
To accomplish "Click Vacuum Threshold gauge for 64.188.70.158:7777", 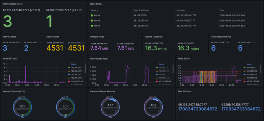I will point(65,107).
